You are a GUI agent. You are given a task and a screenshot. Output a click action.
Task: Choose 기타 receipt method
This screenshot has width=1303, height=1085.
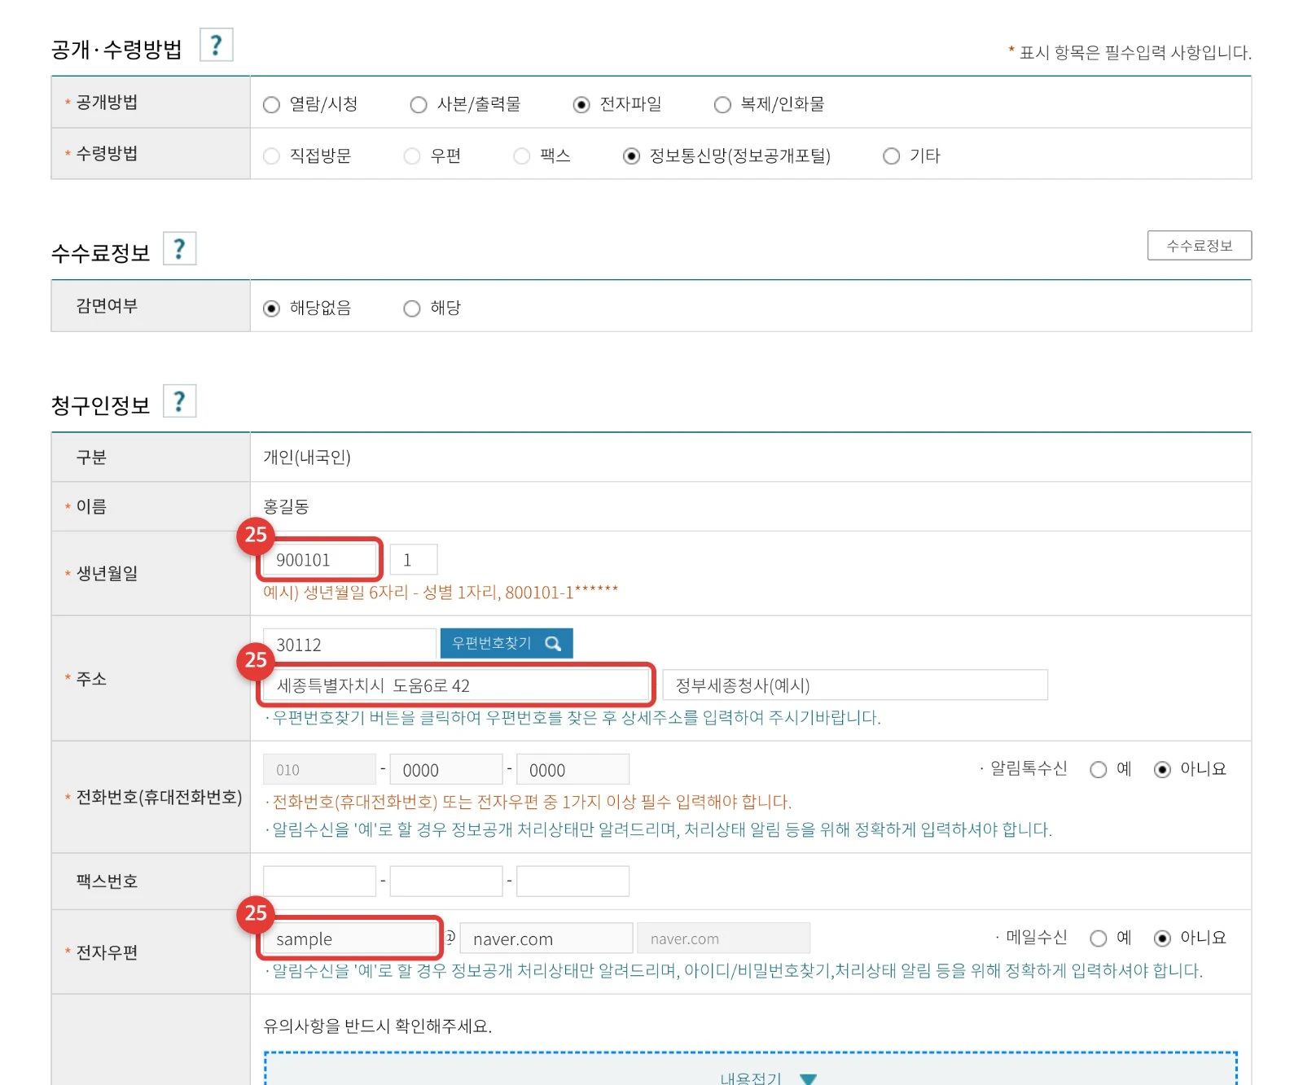pyautogui.click(x=892, y=156)
